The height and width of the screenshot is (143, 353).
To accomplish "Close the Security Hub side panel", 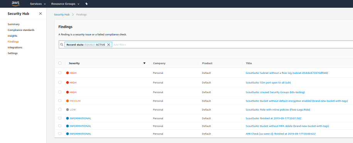I will tap(41, 14).
